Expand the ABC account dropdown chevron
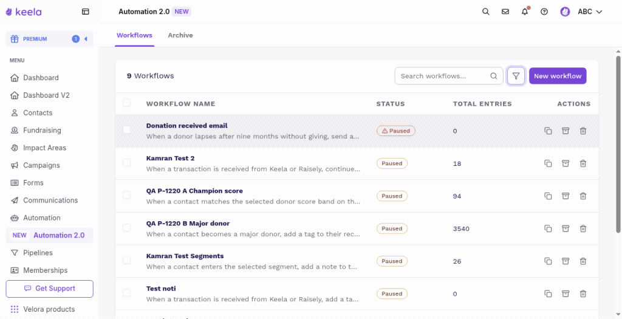 tap(599, 12)
